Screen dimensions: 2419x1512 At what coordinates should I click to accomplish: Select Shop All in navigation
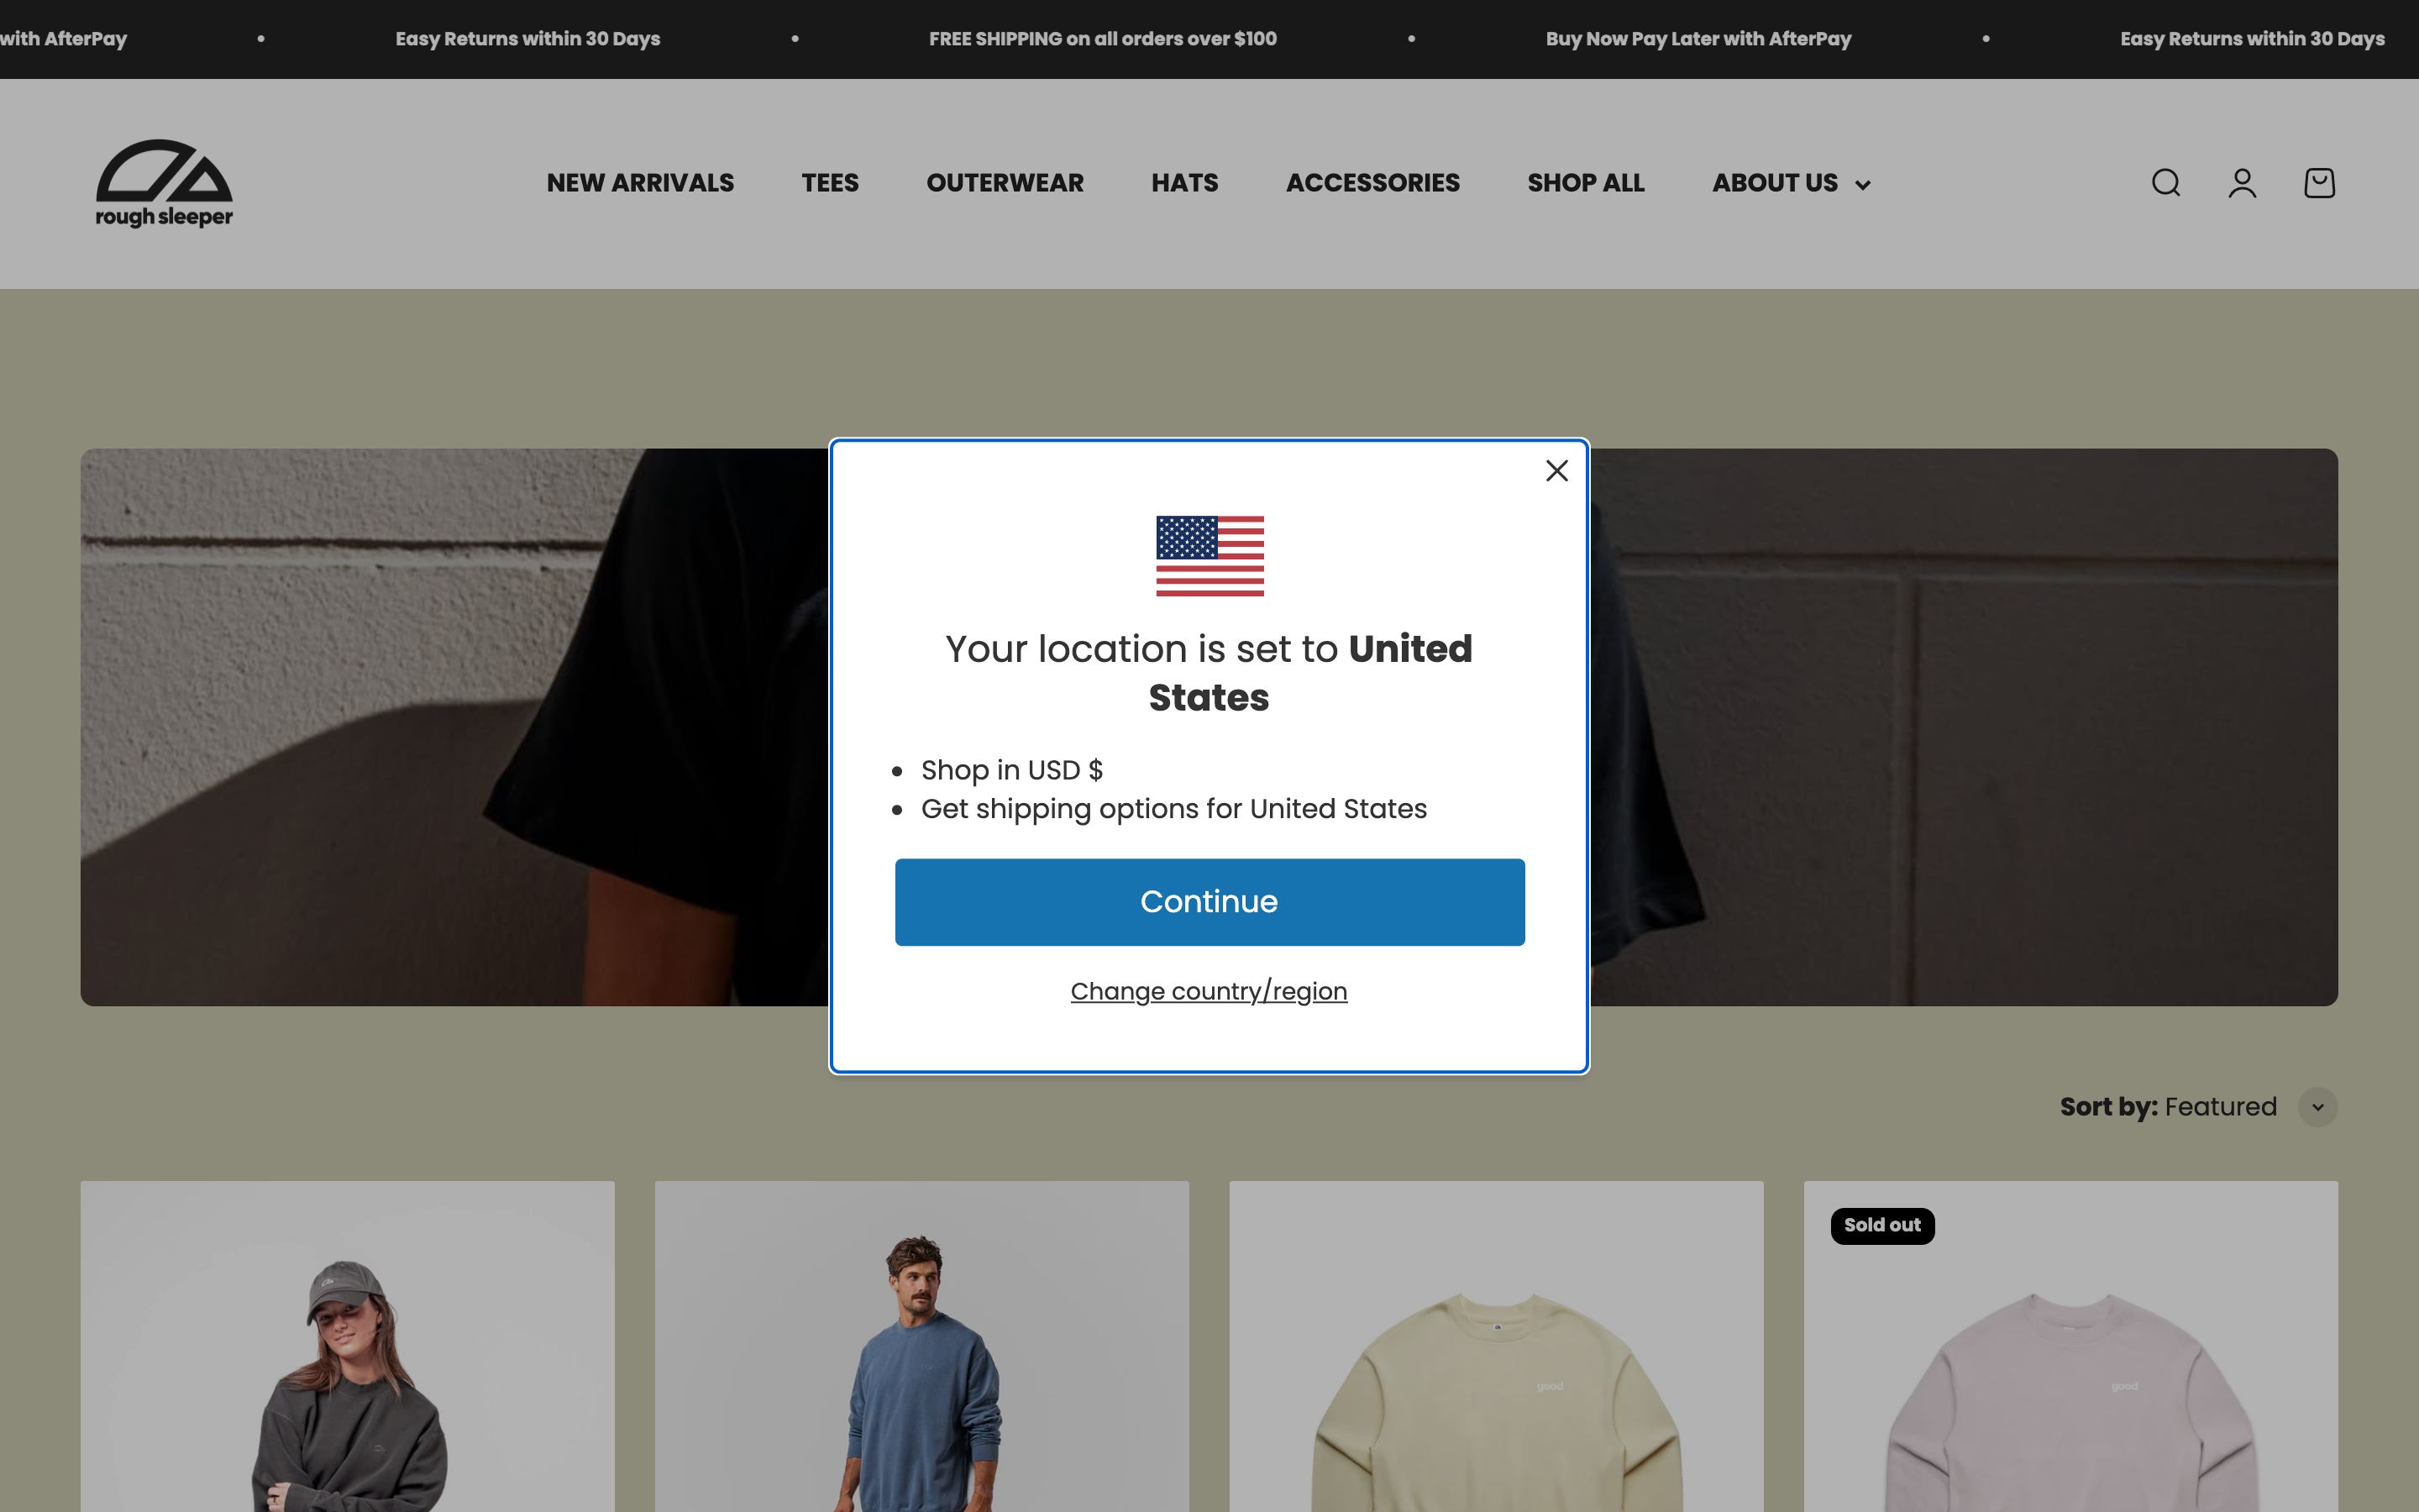[x=1585, y=183]
